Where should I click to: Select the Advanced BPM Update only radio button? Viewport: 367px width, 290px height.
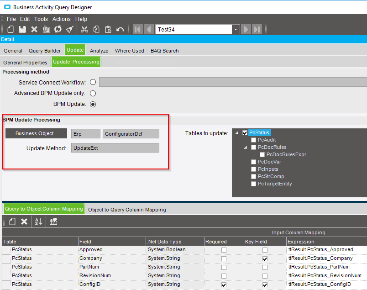pos(93,93)
